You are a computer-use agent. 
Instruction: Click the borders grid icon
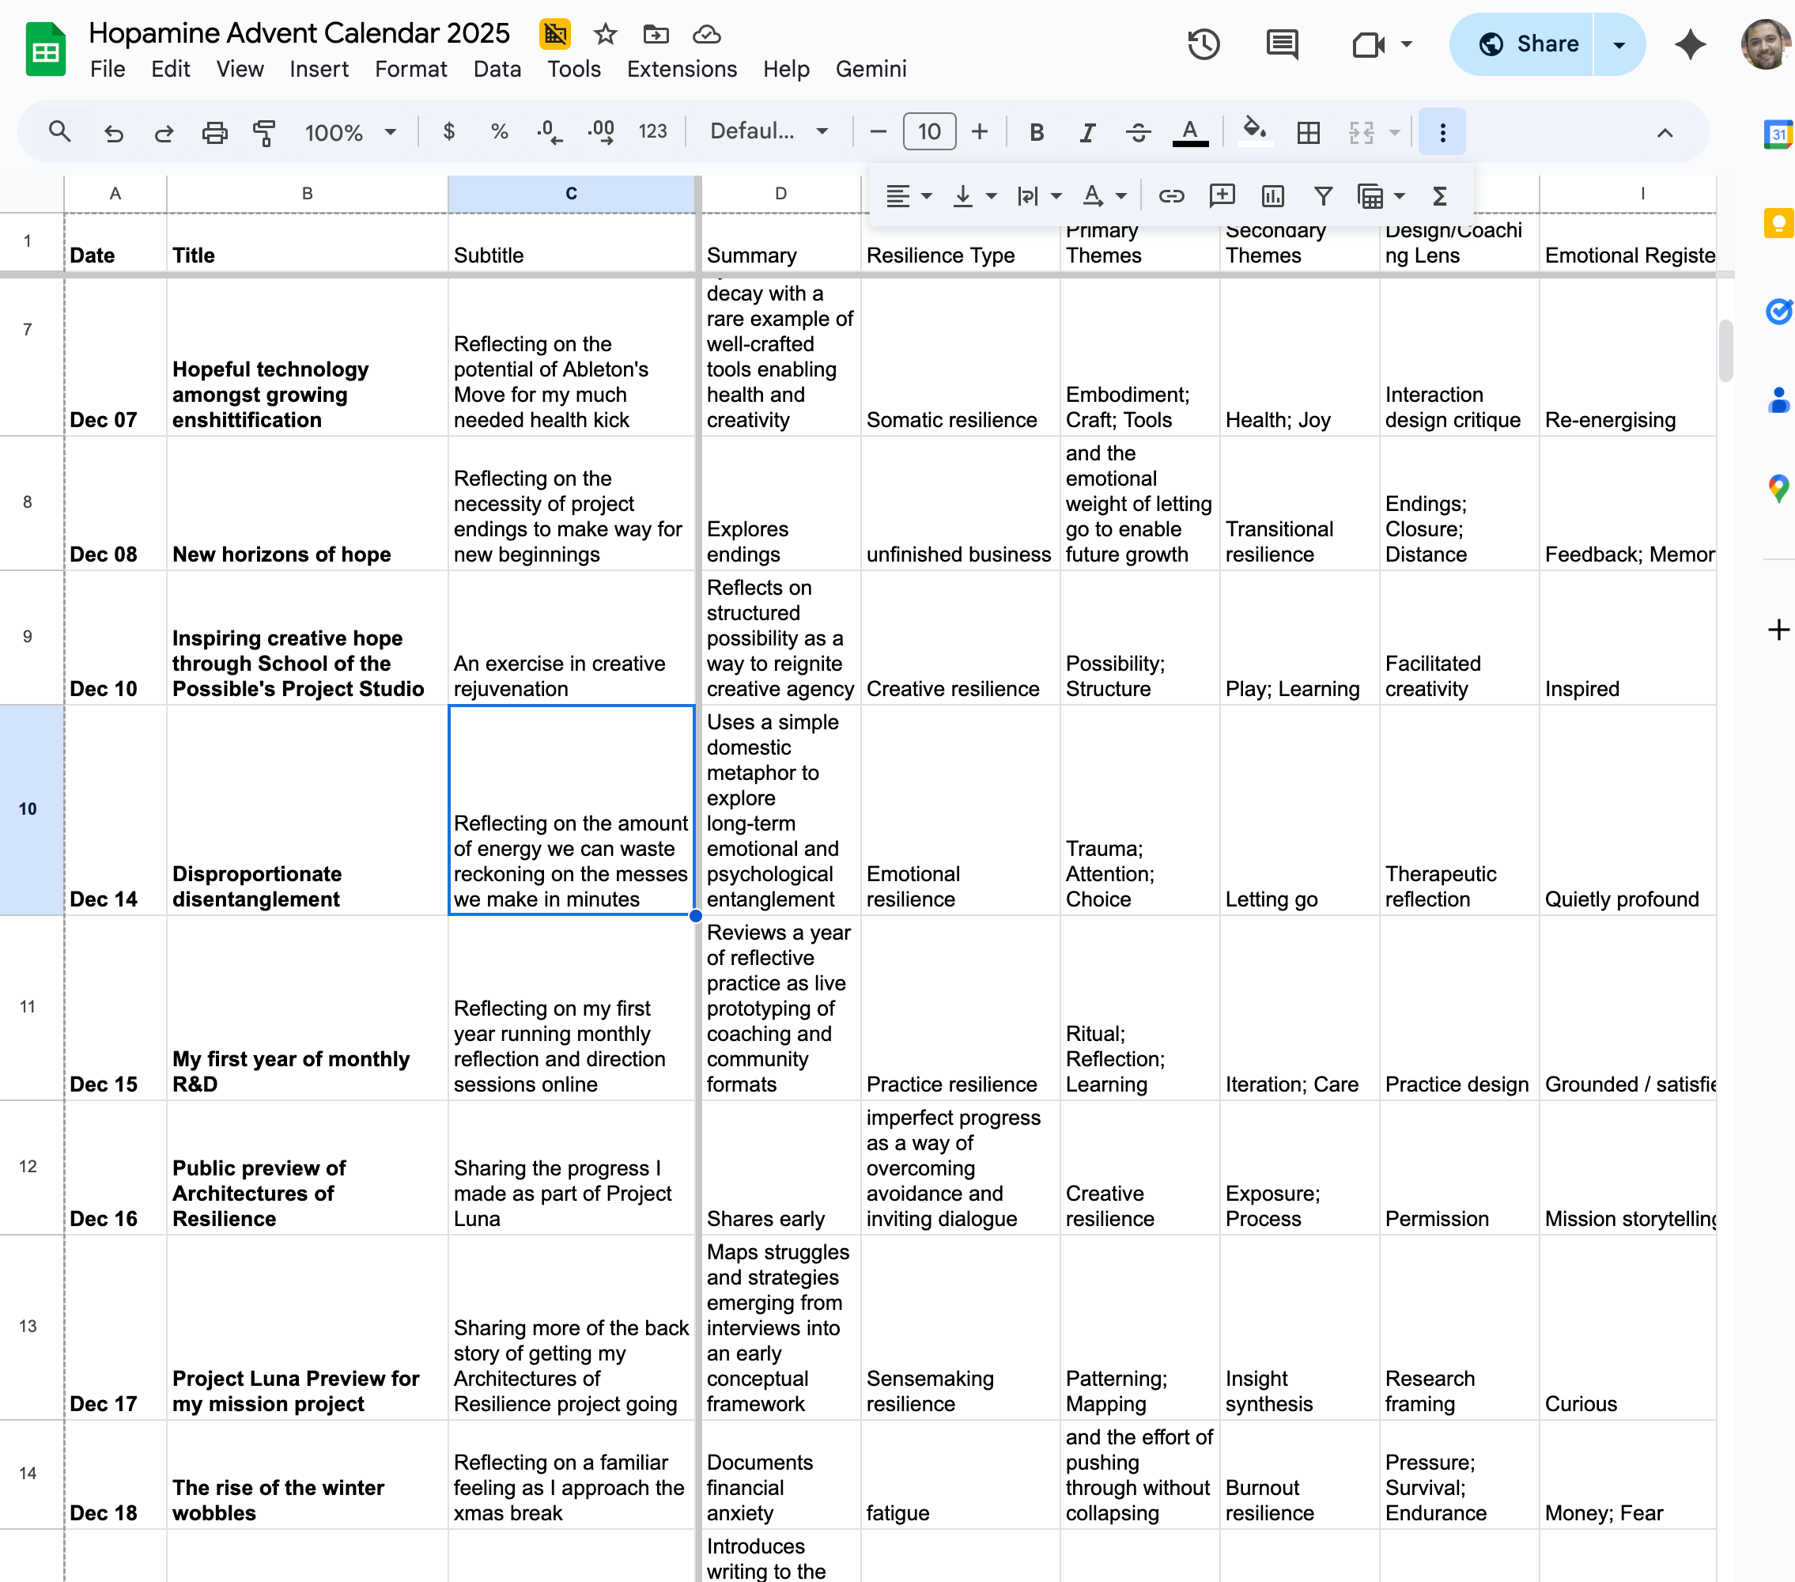coord(1309,132)
